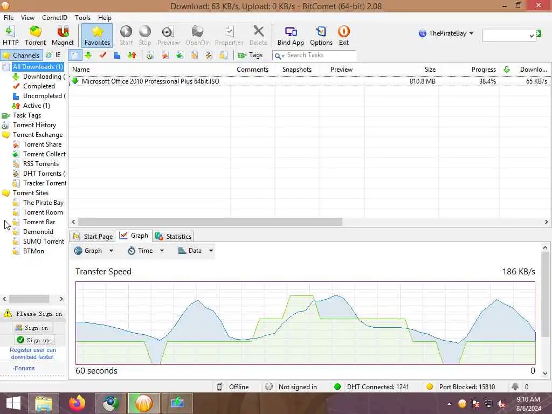Click the Tracker Torrents icon in small toolbar
This screenshot has height=414, width=552.
(x=223, y=56)
